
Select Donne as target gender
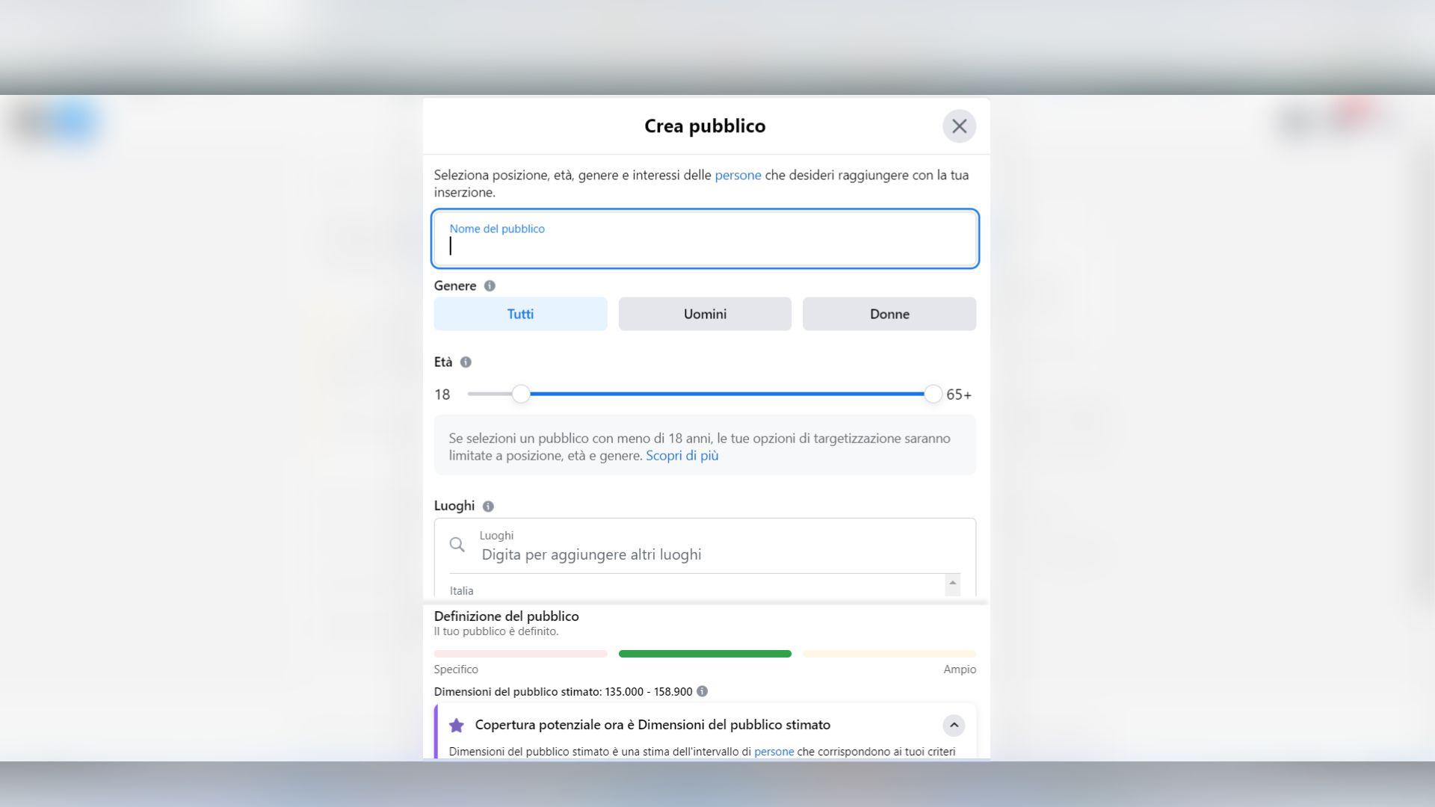[889, 314]
